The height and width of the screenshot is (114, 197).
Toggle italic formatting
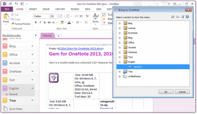tap(40, 22)
